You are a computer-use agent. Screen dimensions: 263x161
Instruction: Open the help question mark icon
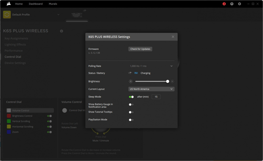click(232, 4)
